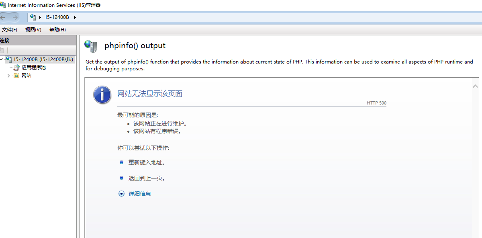Open the 文件(F) menu
The height and width of the screenshot is (238, 482).
pos(10,30)
